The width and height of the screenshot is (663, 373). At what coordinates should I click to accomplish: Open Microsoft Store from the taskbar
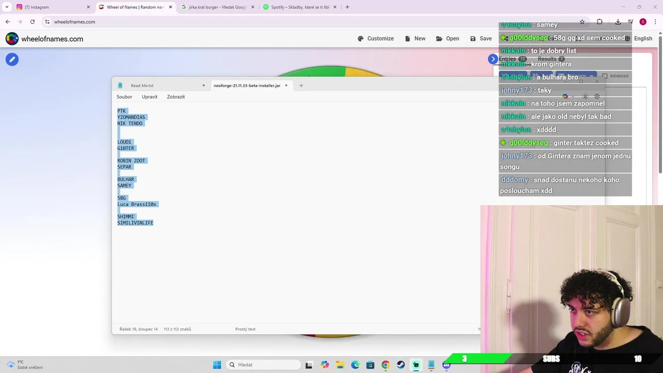tap(370, 365)
